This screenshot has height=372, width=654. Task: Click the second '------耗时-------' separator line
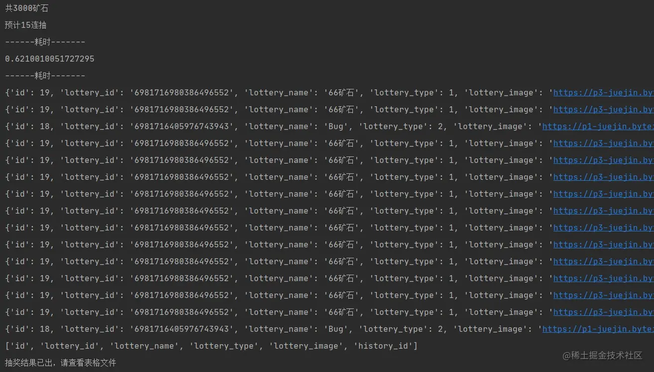[x=45, y=75]
